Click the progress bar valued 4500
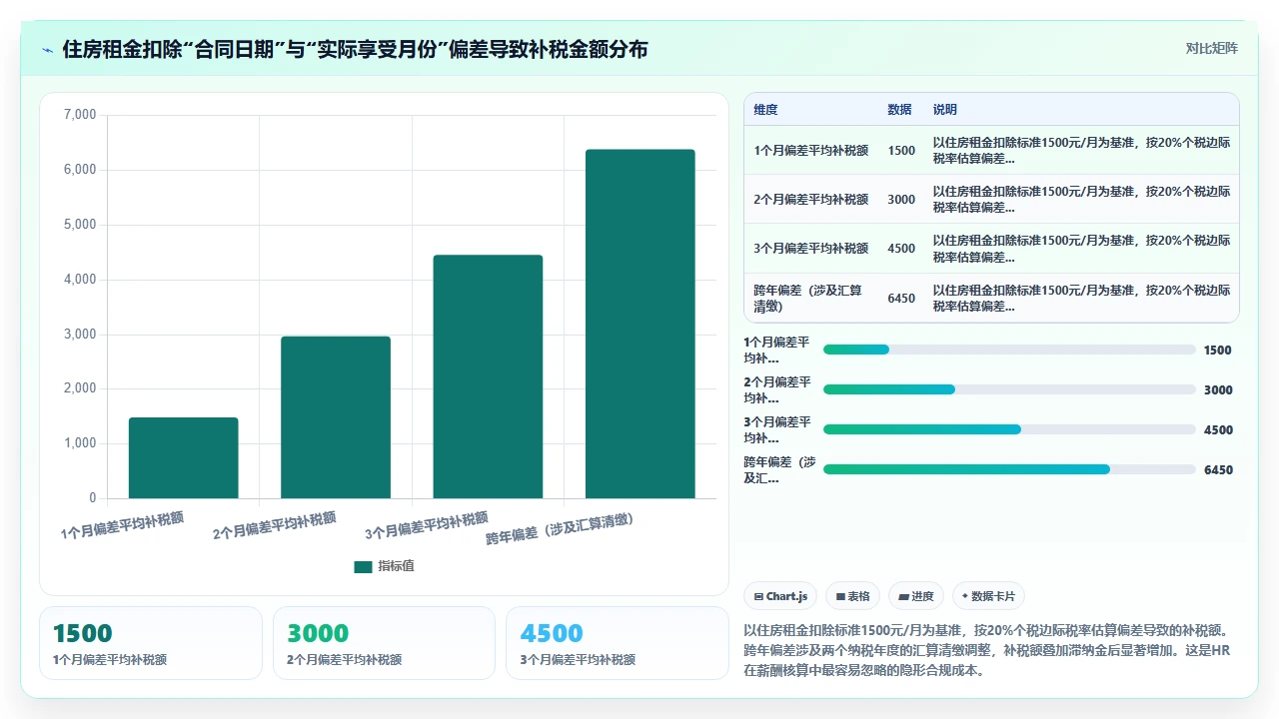The width and height of the screenshot is (1279, 719). point(1009,429)
